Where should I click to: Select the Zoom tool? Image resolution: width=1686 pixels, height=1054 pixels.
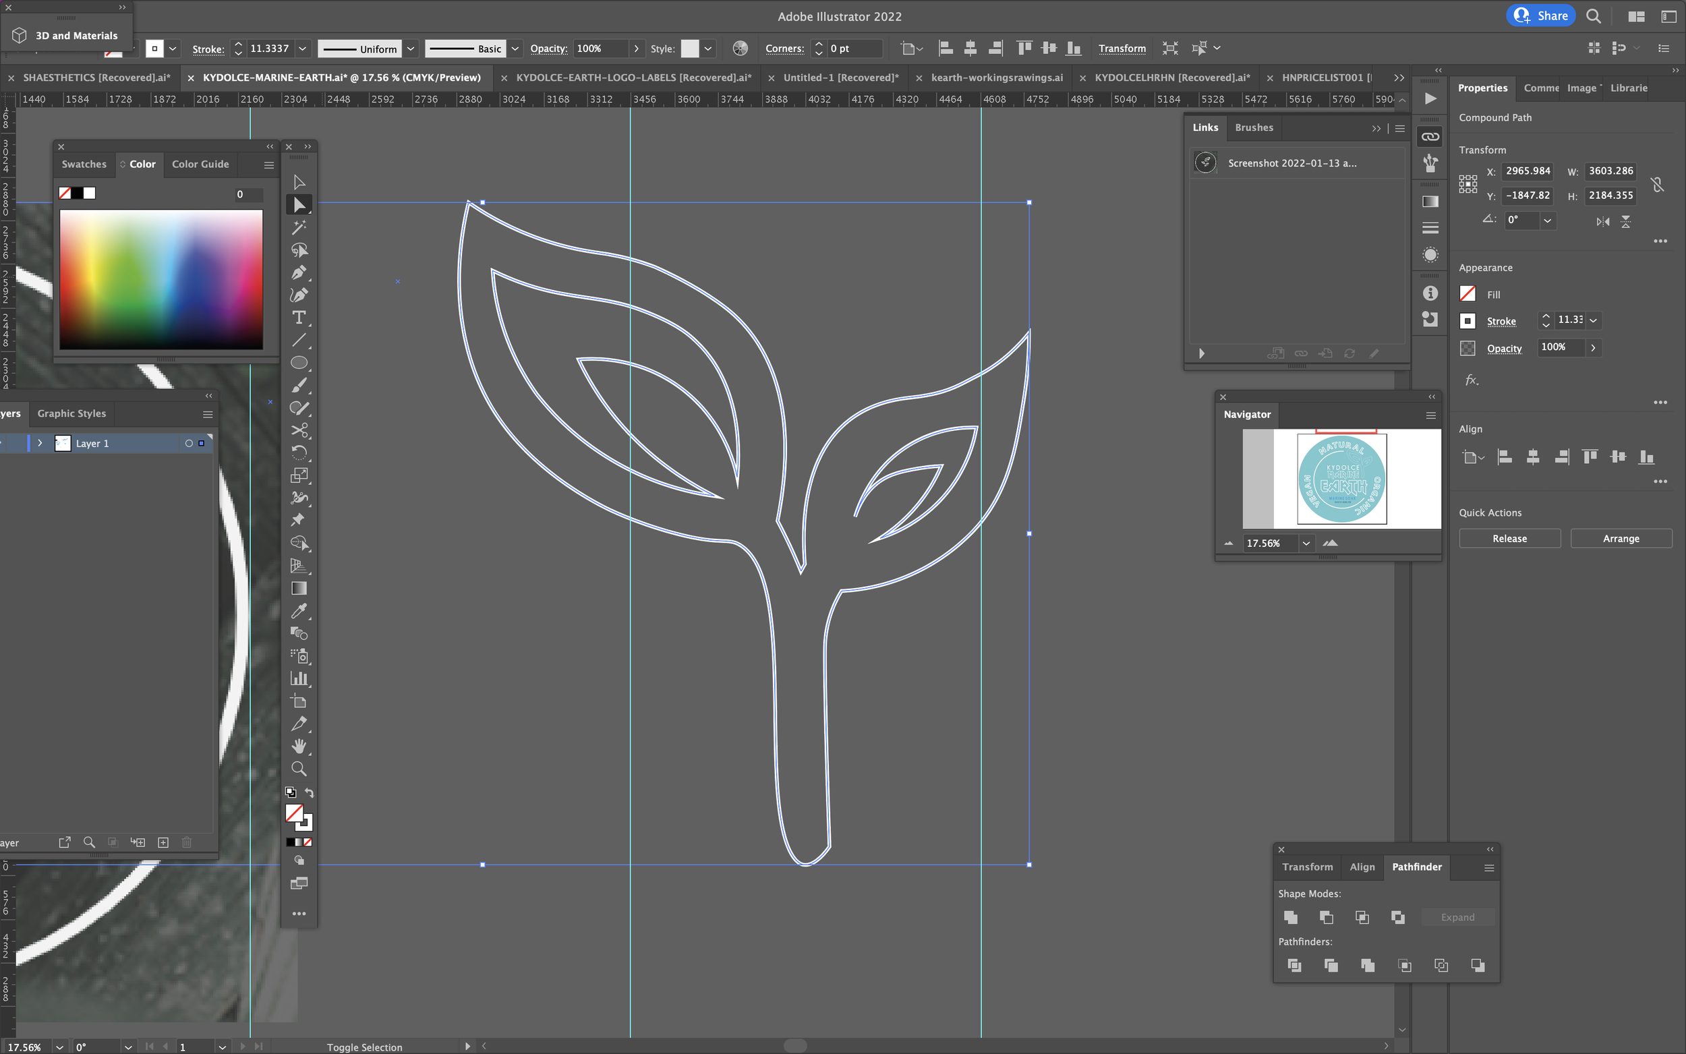[x=299, y=769]
